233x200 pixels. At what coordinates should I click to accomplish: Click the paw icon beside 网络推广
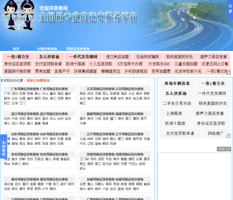point(228,136)
